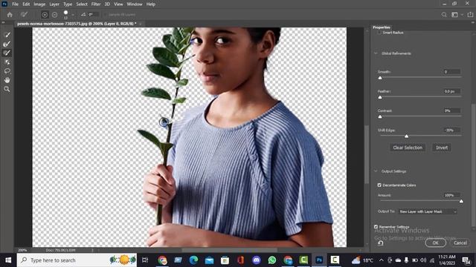Image resolution: width=476 pixels, height=267 pixels.
Task: Open Task View on the taskbar
Action: [145, 260]
